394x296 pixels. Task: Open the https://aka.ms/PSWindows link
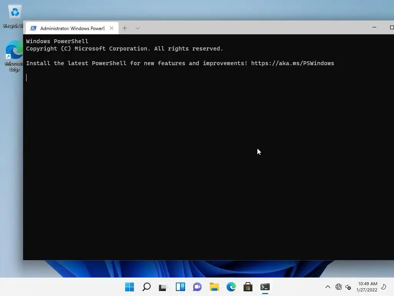292,63
